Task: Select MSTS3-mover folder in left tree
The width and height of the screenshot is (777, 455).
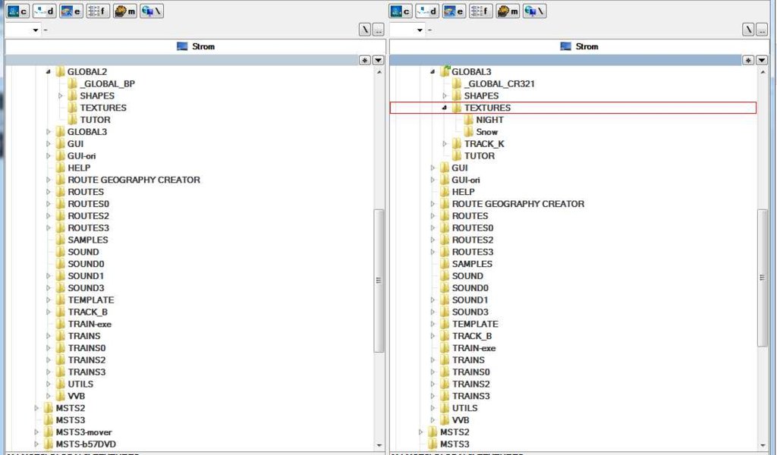Action: point(83,432)
